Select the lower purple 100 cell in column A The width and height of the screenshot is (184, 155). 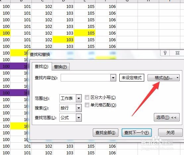(x=5, y=93)
